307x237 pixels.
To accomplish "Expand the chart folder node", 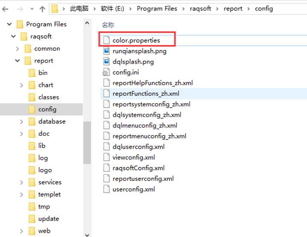I will pyautogui.click(x=22, y=85).
